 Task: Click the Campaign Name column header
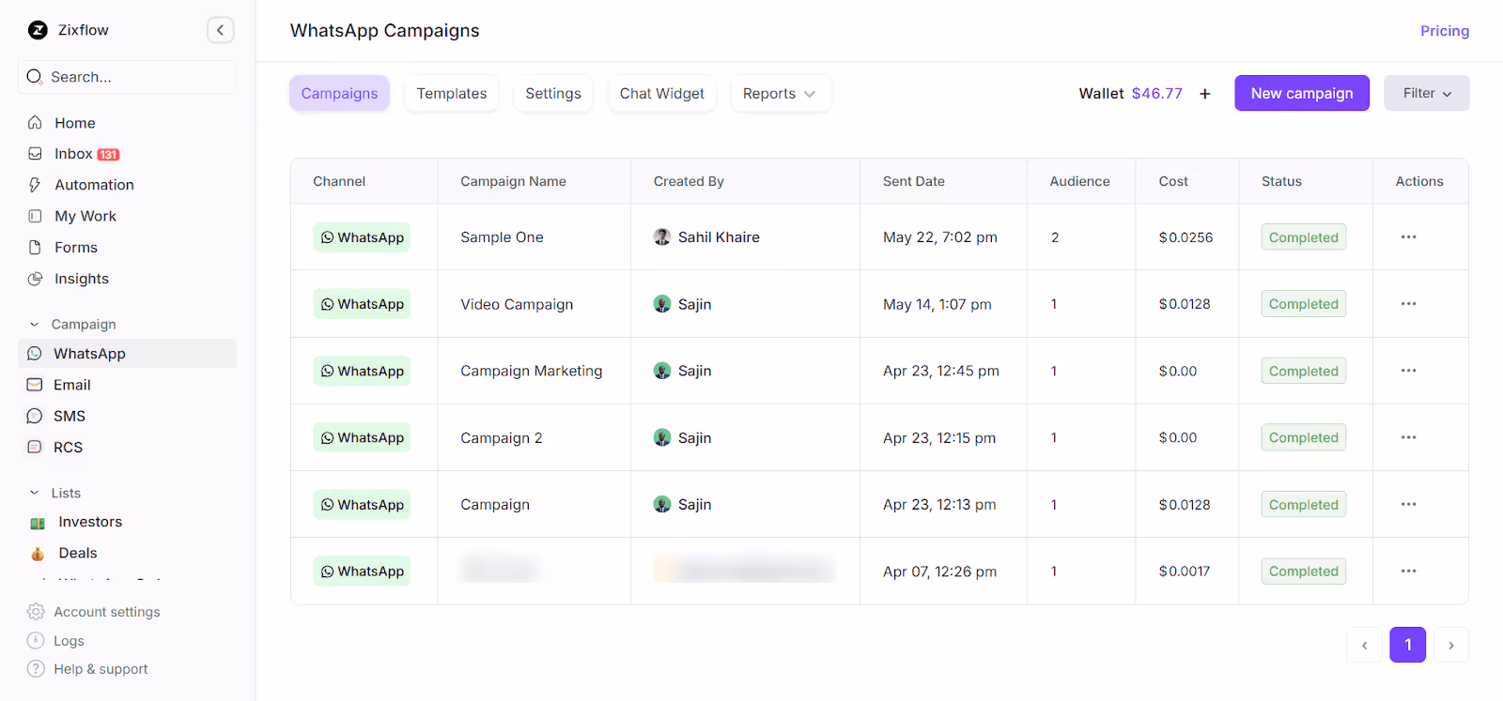(513, 181)
